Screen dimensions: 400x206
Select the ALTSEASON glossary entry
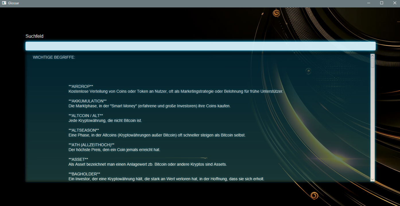click(x=83, y=130)
